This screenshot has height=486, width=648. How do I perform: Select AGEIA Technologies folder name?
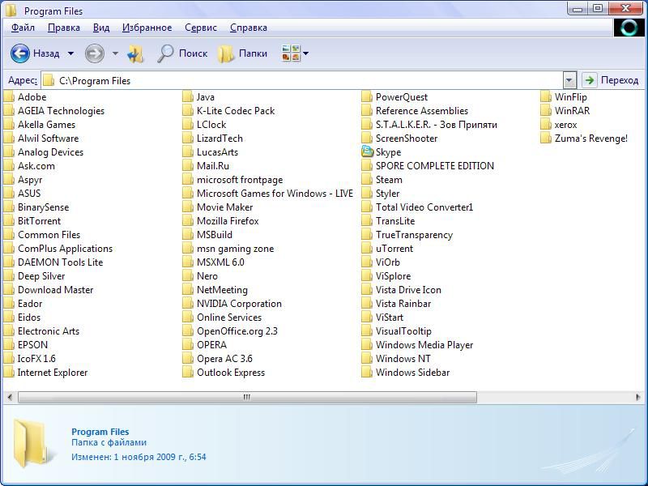point(62,111)
